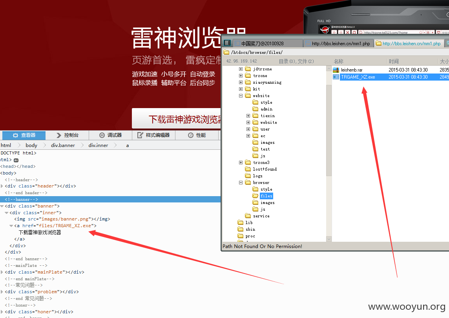This screenshot has width=449, height=318.
Task: Switch to the Console (控制台) tab
Action: click(67, 135)
